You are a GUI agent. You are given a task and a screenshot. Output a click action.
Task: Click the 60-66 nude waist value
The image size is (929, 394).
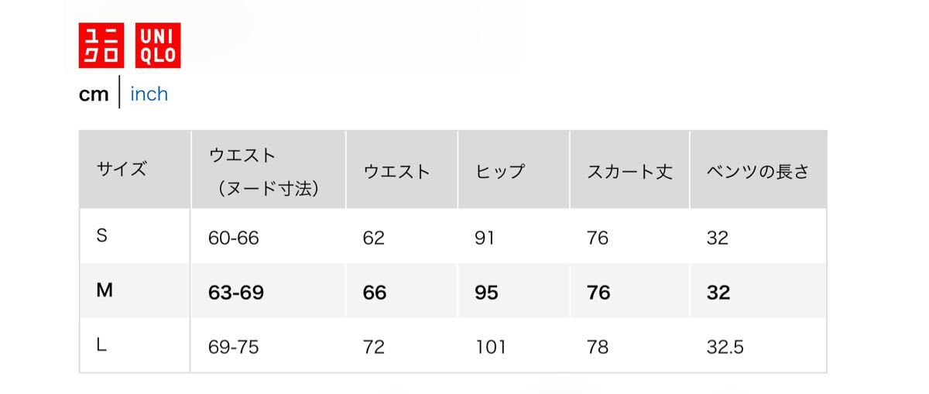(x=234, y=238)
